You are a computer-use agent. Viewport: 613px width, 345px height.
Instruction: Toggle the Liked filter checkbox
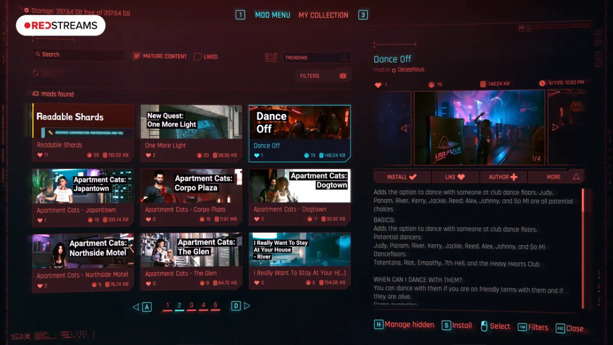197,57
